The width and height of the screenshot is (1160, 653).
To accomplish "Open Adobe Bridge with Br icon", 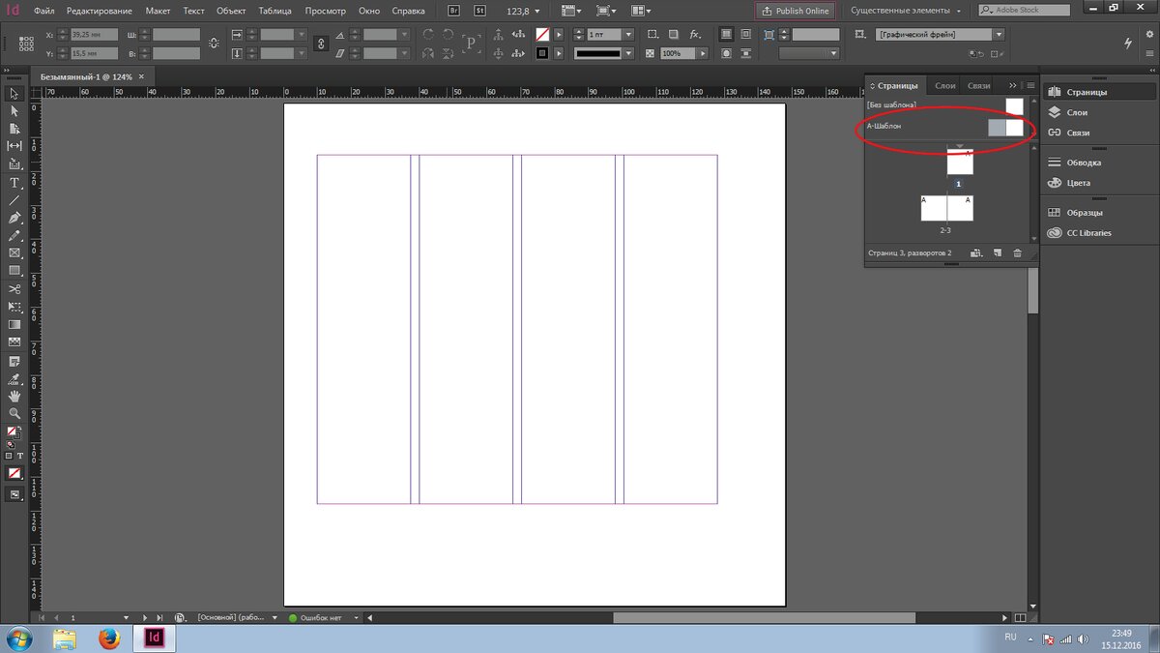I will click(x=455, y=11).
